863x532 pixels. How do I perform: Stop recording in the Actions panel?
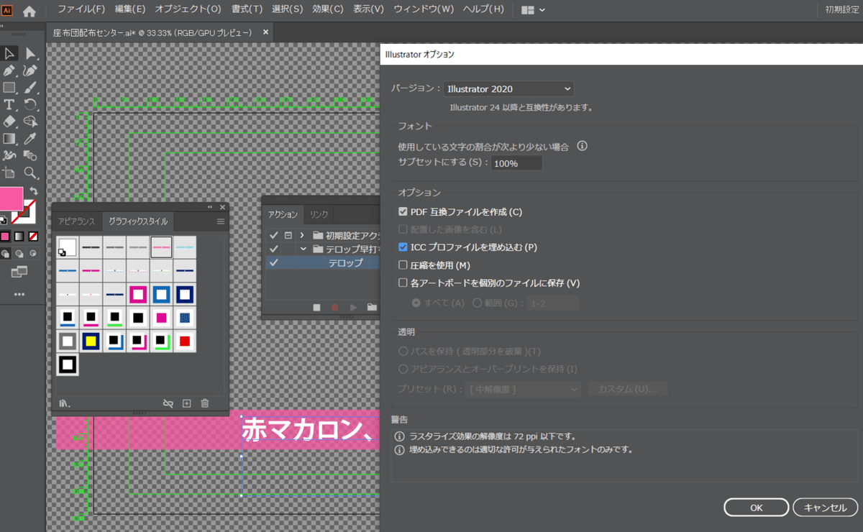[316, 308]
